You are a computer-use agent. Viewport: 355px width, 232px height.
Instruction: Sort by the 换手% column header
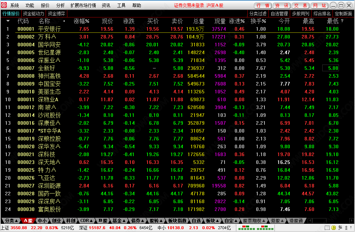coord(258,21)
